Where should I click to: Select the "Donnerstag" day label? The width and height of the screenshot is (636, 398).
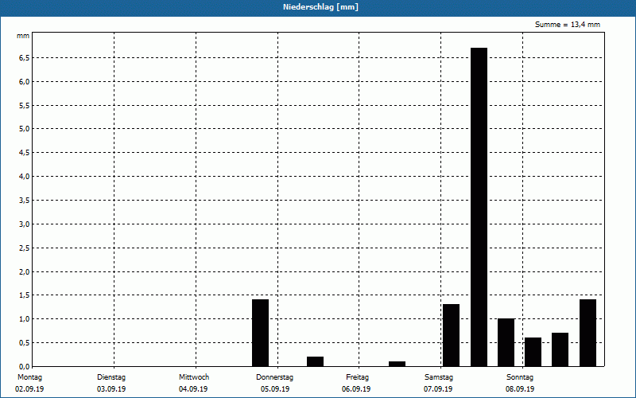coord(274,377)
